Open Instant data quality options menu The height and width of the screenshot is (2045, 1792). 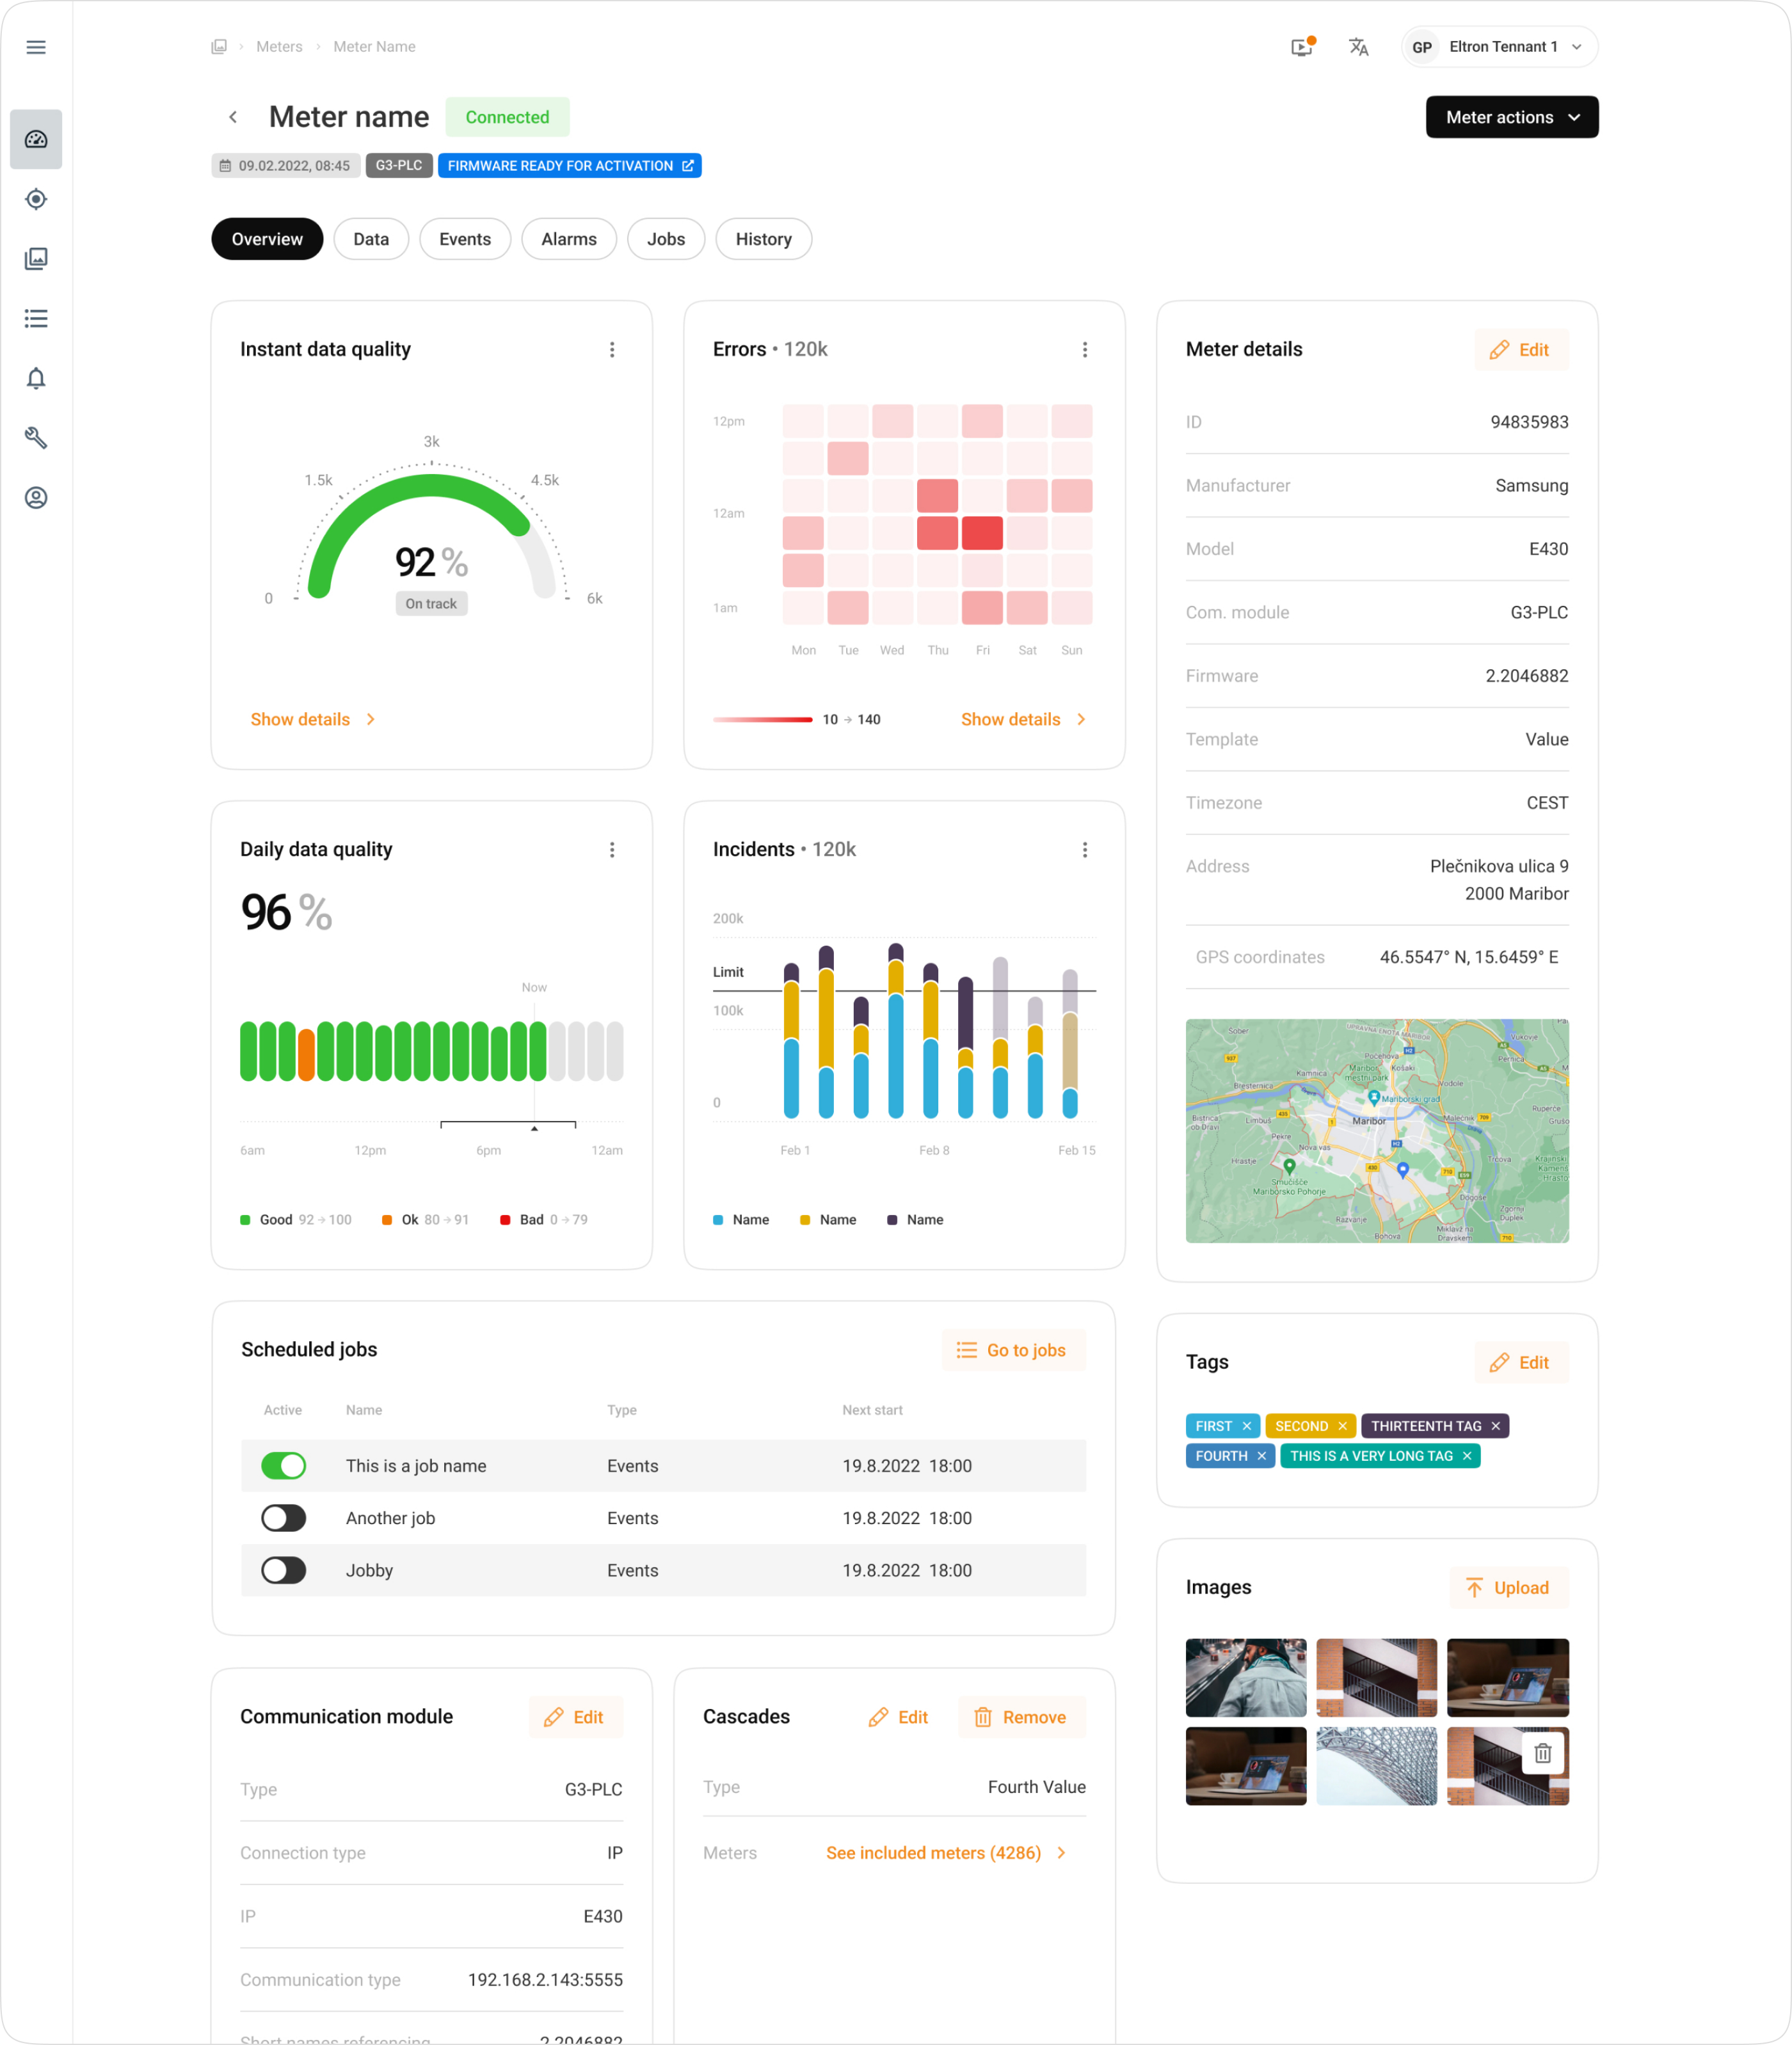pos(612,350)
